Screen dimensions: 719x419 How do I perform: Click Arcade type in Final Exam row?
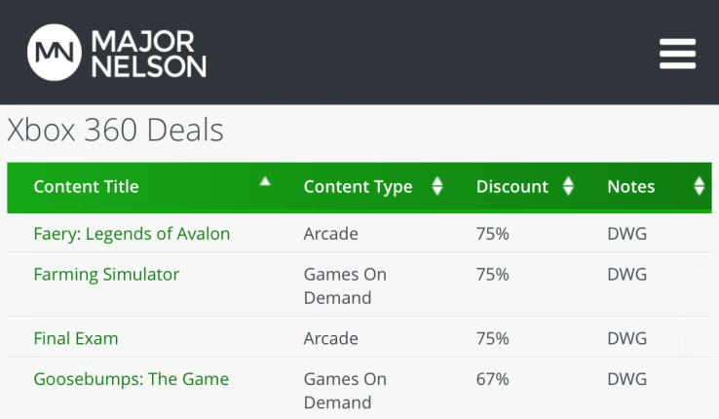(x=330, y=339)
